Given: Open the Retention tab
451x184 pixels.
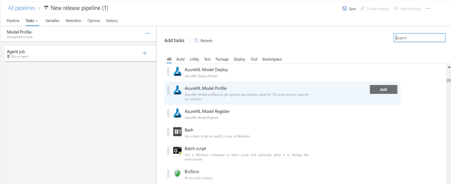Looking at the screenshot, I should (x=73, y=21).
